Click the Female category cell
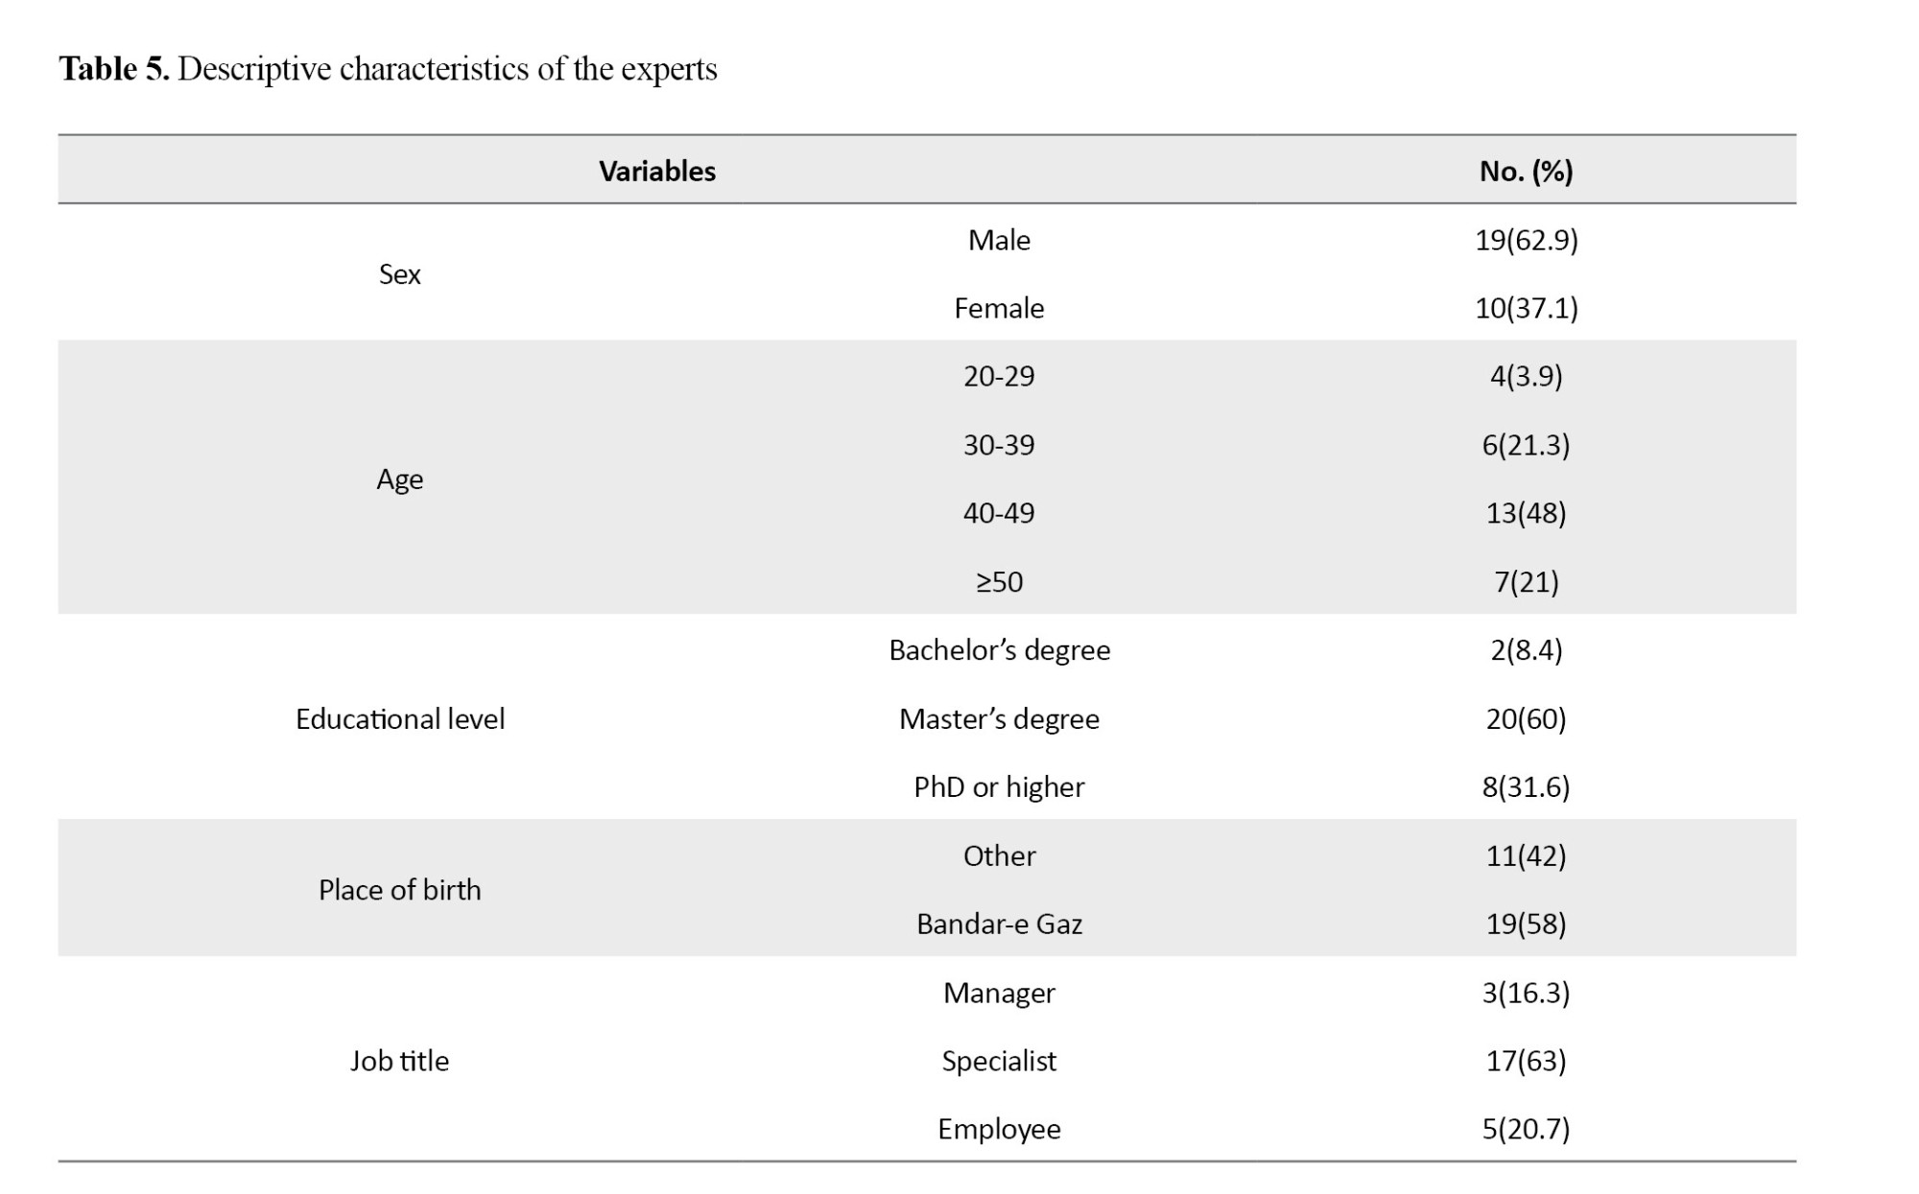Viewport: 1919px width, 1194px height. (999, 308)
